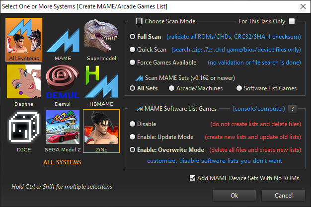Select the ZiNc system icon
311x207 pixels.
pyautogui.click(x=101, y=127)
